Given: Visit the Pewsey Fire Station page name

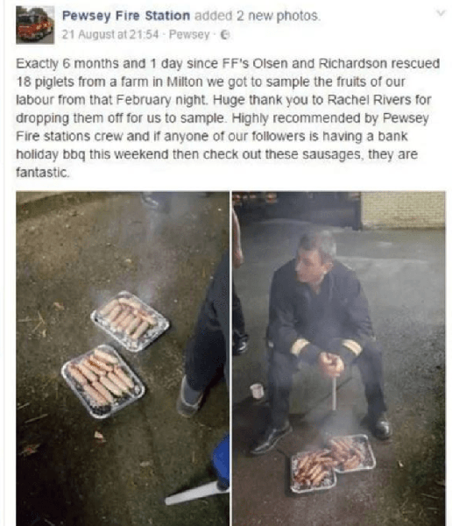Looking at the screenshot, I should coord(126,16).
